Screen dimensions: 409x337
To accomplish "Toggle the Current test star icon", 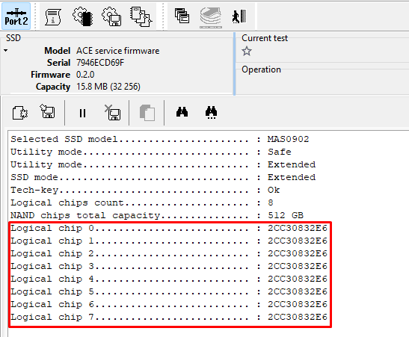I will pos(247,51).
